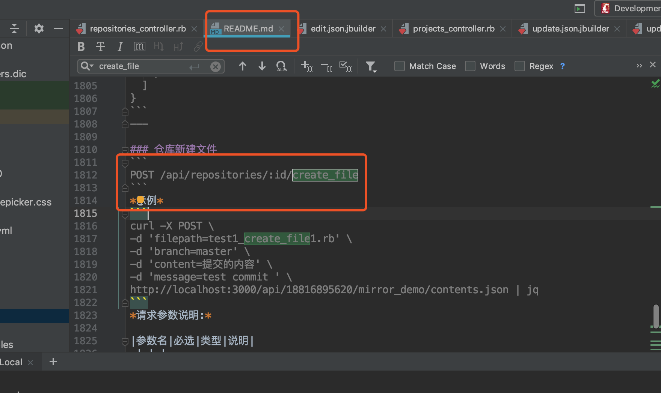Hide the project tool window
This screenshot has width=661, height=393.
[59, 28]
